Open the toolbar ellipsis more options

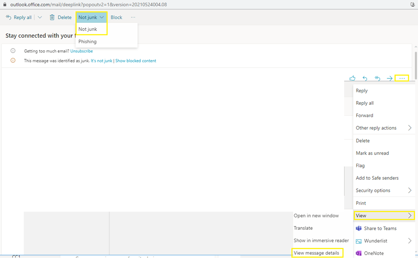[133, 17]
